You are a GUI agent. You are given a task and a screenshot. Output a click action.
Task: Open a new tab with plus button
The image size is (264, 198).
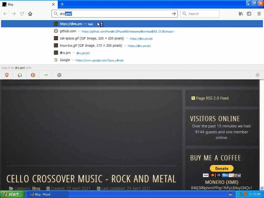pyautogui.click(x=62, y=4)
